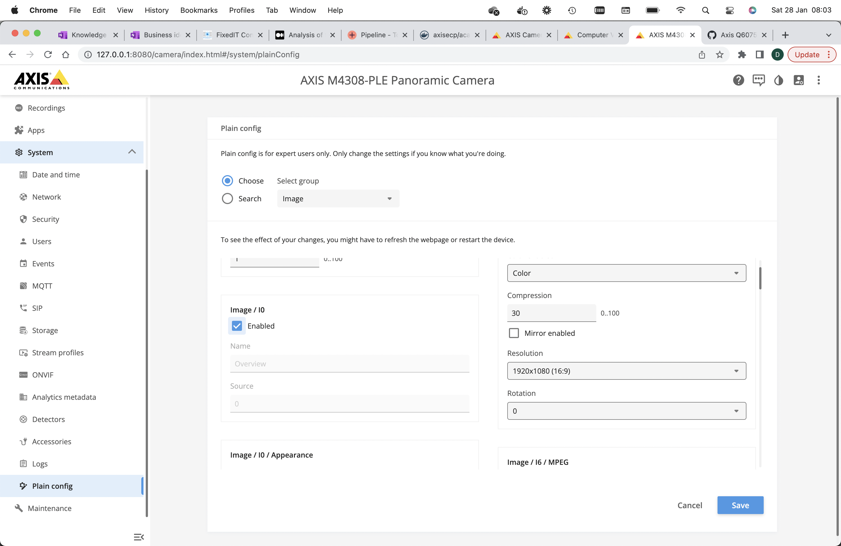Screen dimensions: 841x546
Task: Click the Compression value input field
Action: 551,313
